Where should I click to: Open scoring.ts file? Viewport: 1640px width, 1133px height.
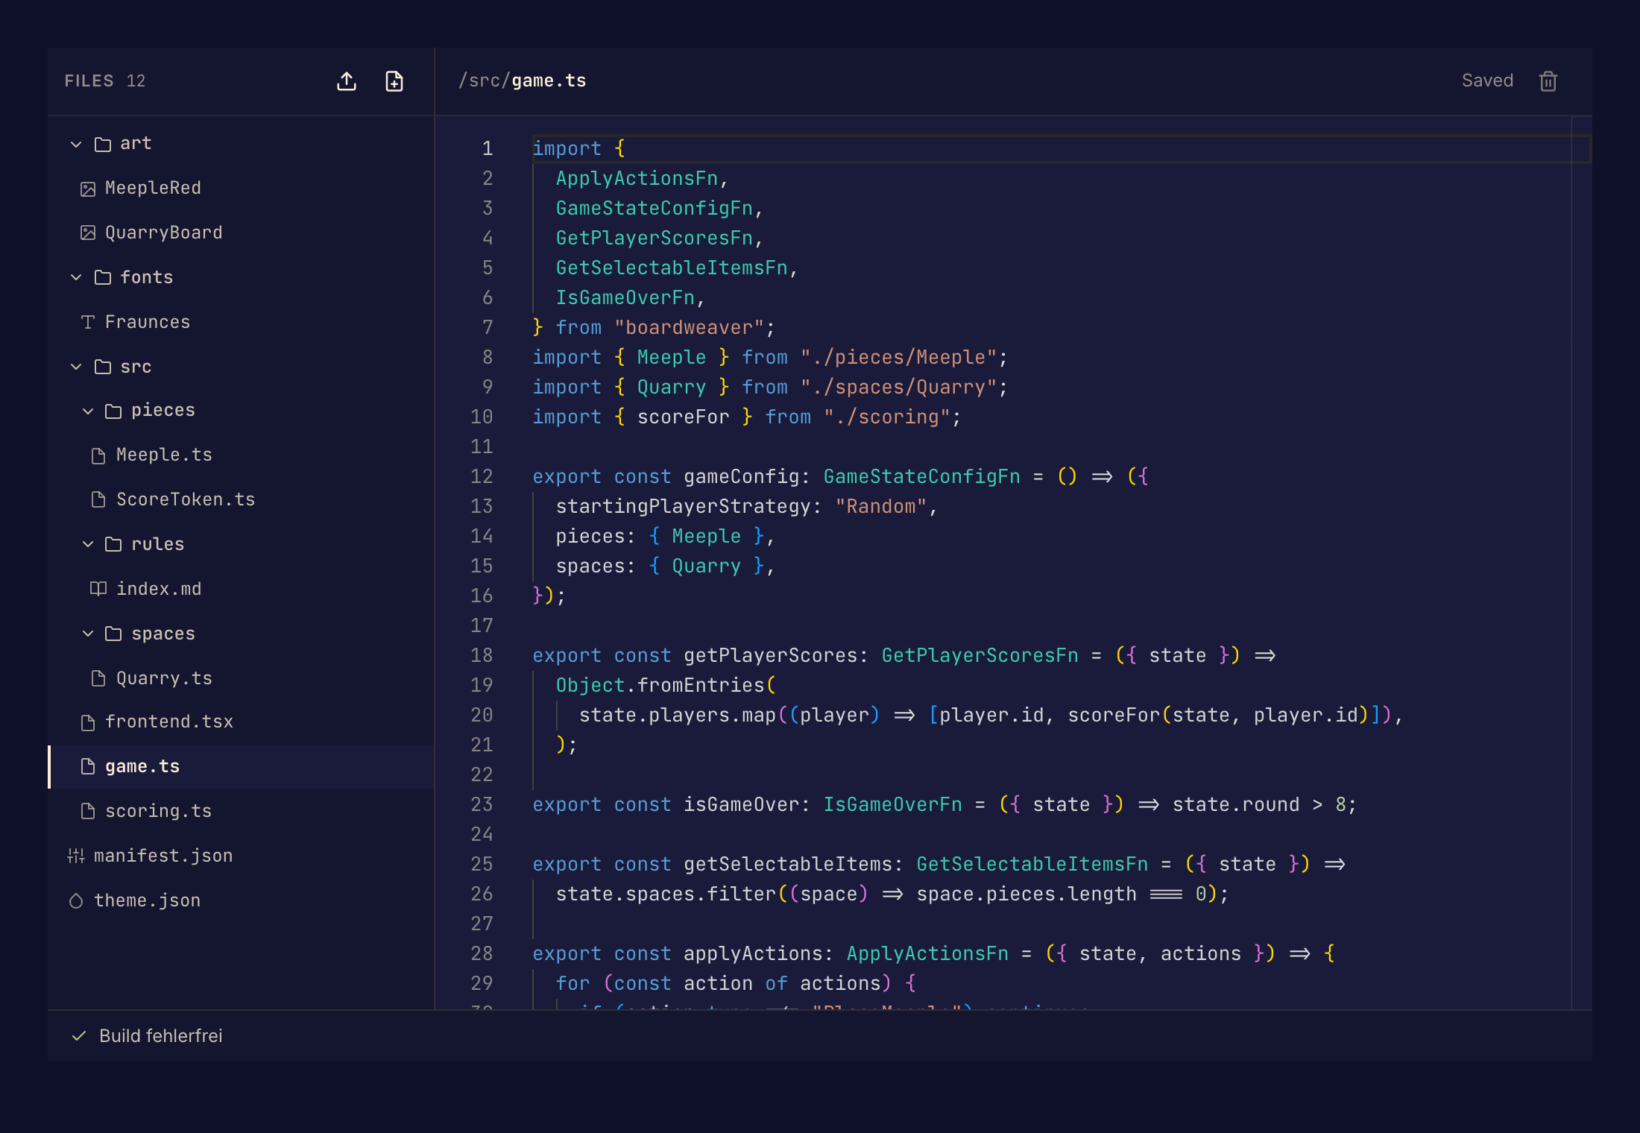[242, 811]
